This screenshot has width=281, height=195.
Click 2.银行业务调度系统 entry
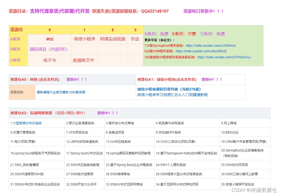(80, 123)
